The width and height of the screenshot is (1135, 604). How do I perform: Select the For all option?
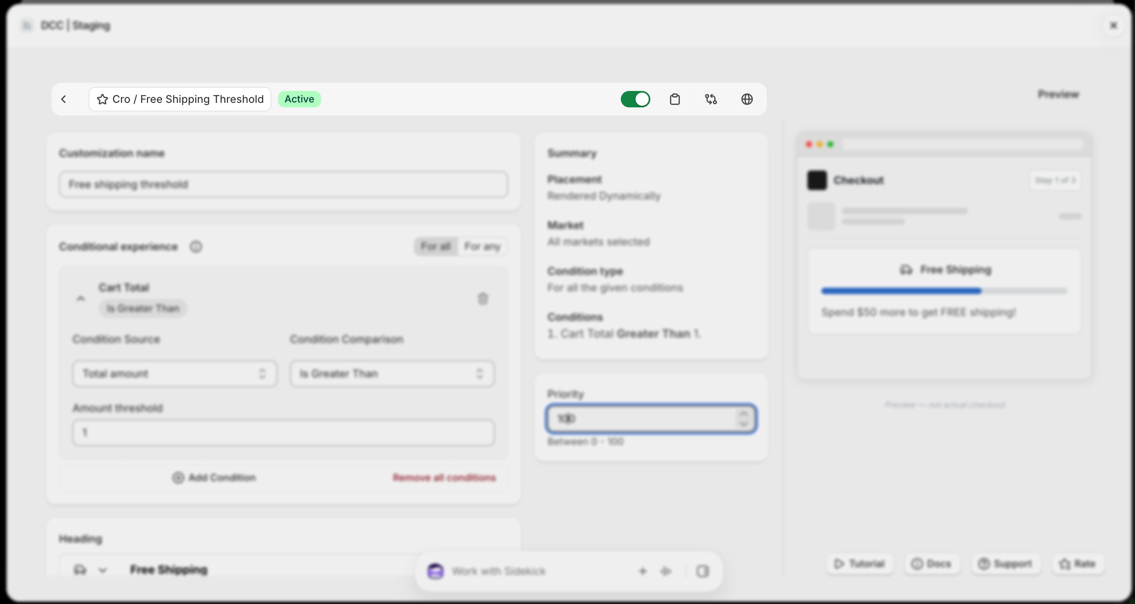tap(435, 247)
